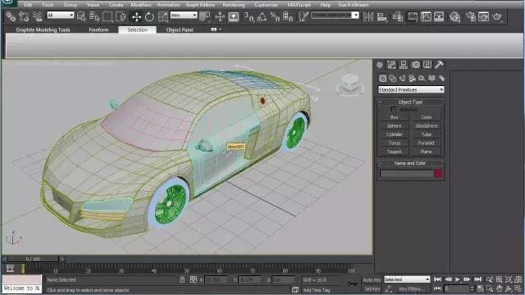Select the Rotate transform tool
The image size is (525, 295).
pyautogui.click(x=149, y=16)
